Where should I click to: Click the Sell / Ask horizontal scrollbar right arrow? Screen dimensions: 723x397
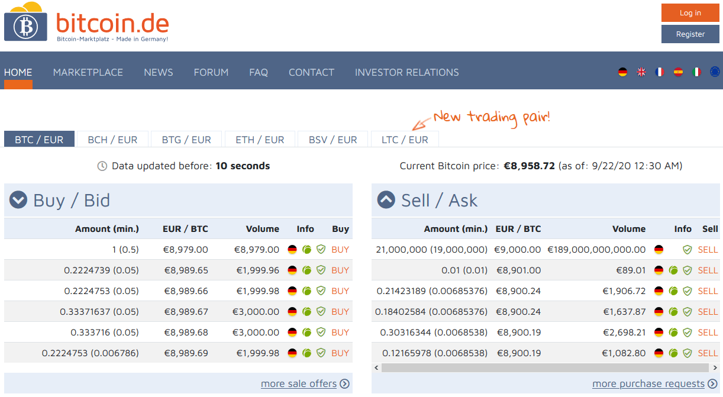(715, 368)
